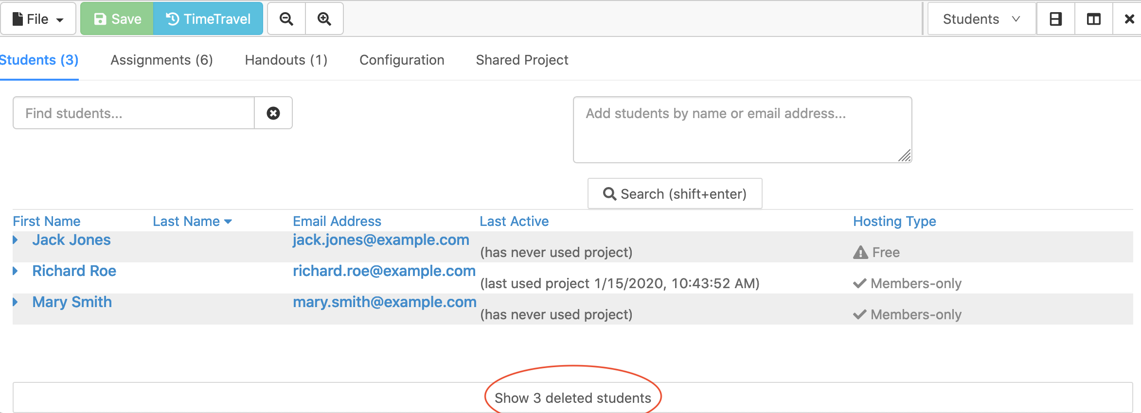The width and height of the screenshot is (1141, 413).
Task: Click the Find students search box
Action: pos(134,113)
